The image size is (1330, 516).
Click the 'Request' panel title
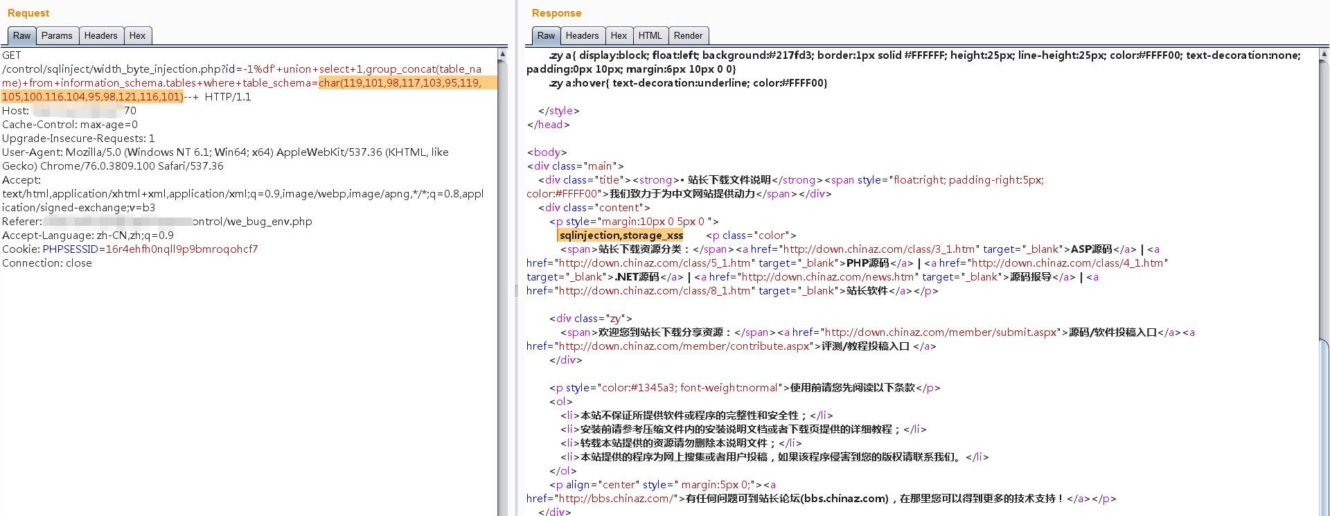coord(28,13)
